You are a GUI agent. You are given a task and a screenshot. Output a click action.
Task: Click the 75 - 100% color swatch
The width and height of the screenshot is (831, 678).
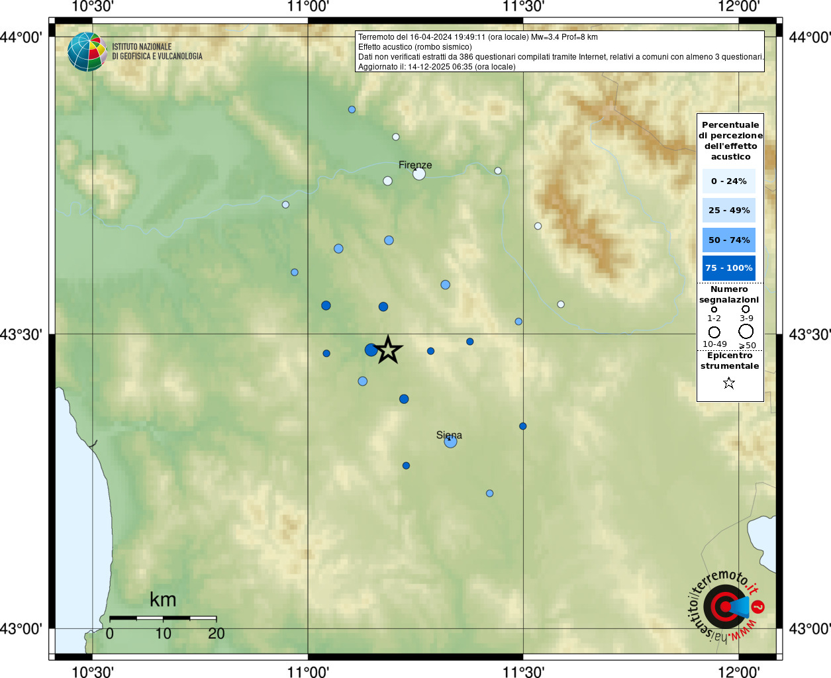coord(729,268)
